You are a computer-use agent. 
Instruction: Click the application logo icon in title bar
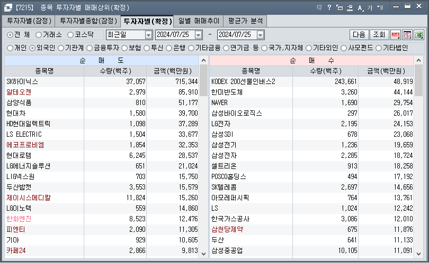8,7
